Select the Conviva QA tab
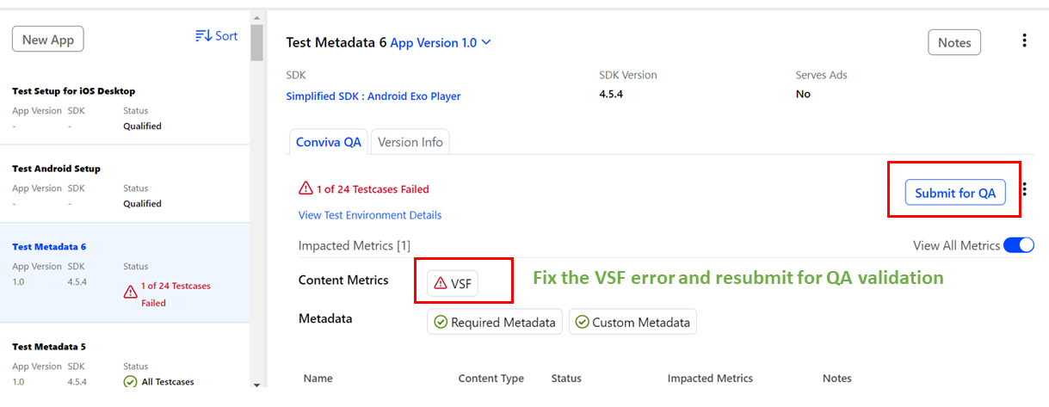Viewport: 1049px width, 407px height. (328, 142)
